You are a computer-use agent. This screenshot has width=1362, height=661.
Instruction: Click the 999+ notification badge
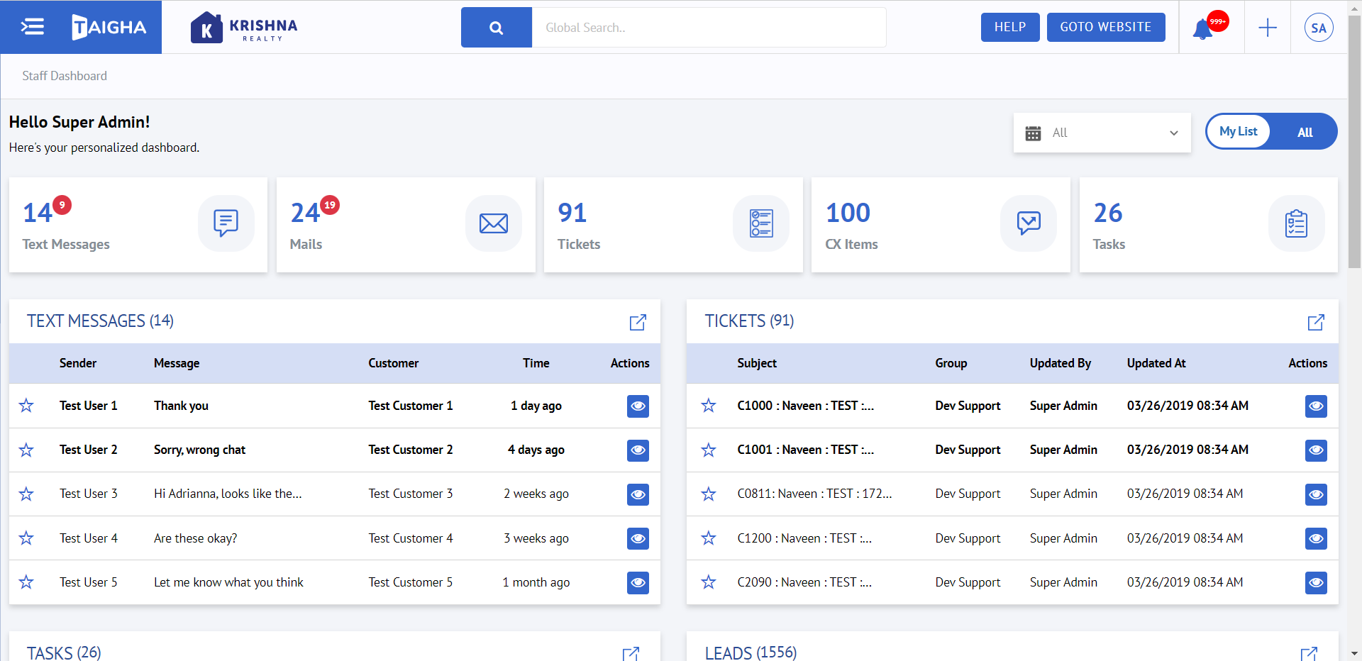(1218, 21)
